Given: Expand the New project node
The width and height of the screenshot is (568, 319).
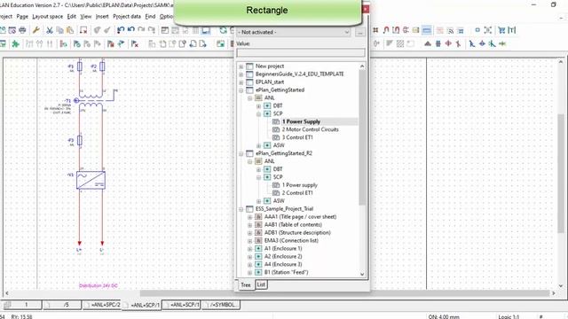Looking at the screenshot, I should [241, 66].
